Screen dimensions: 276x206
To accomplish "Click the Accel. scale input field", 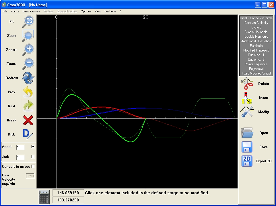I will pos(20,147).
